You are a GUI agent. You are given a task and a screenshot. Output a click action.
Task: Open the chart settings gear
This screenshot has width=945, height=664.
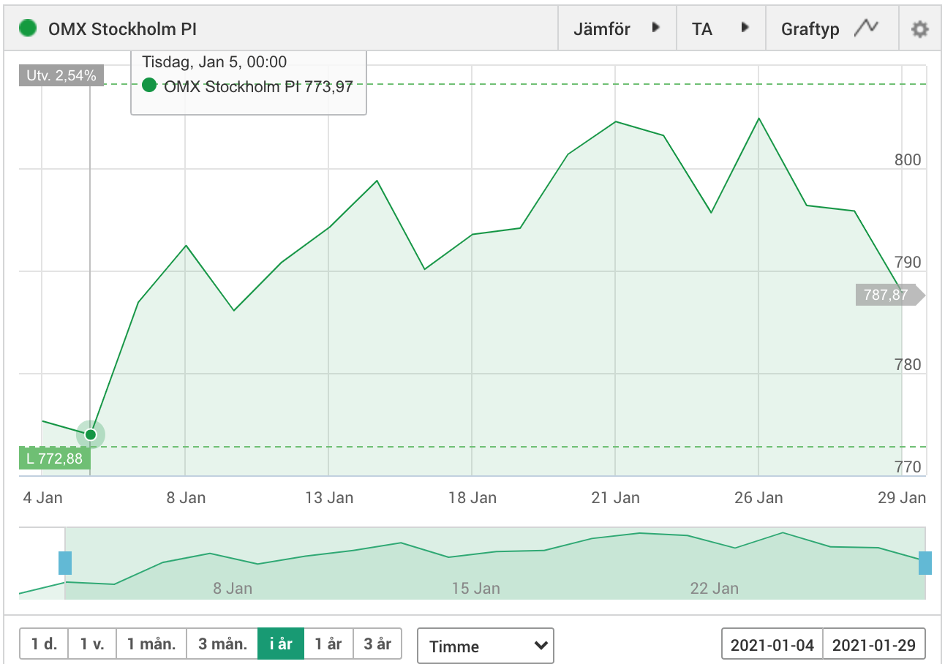(x=919, y=29)
